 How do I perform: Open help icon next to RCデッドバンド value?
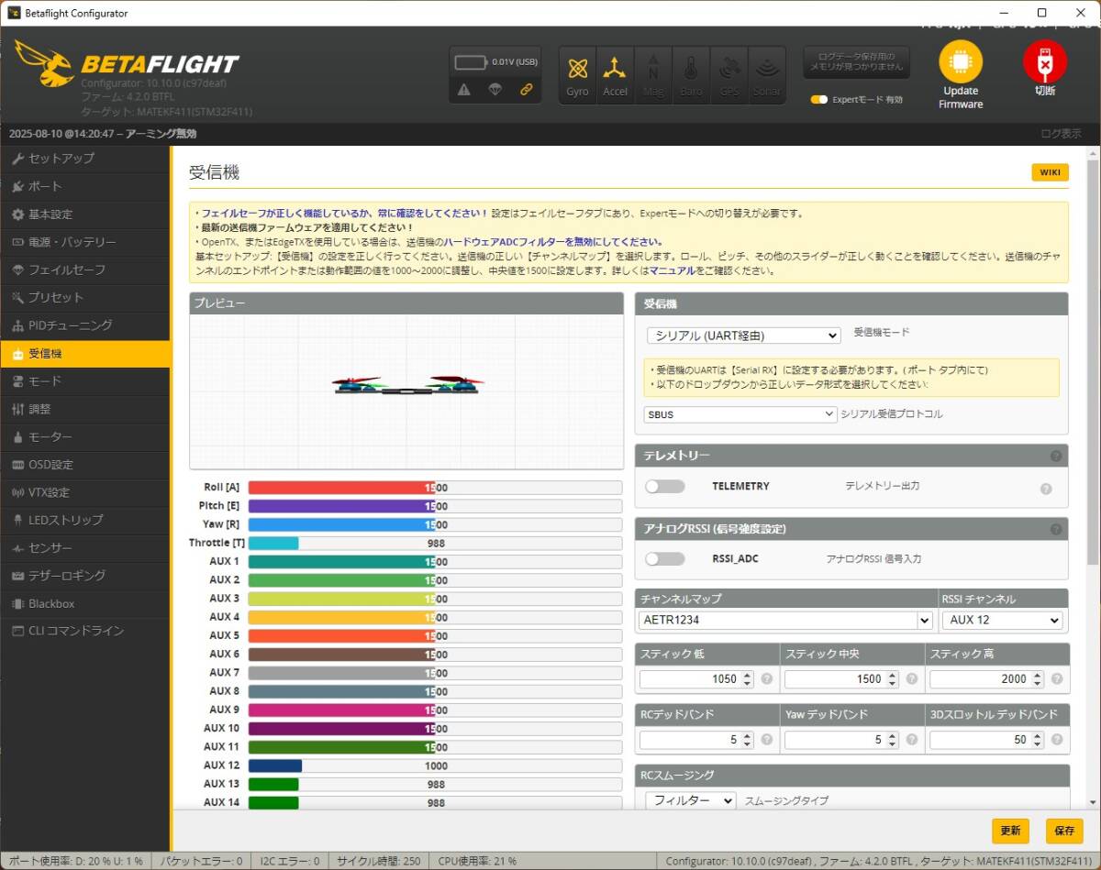pyautogui.click(x=767, y=740)
